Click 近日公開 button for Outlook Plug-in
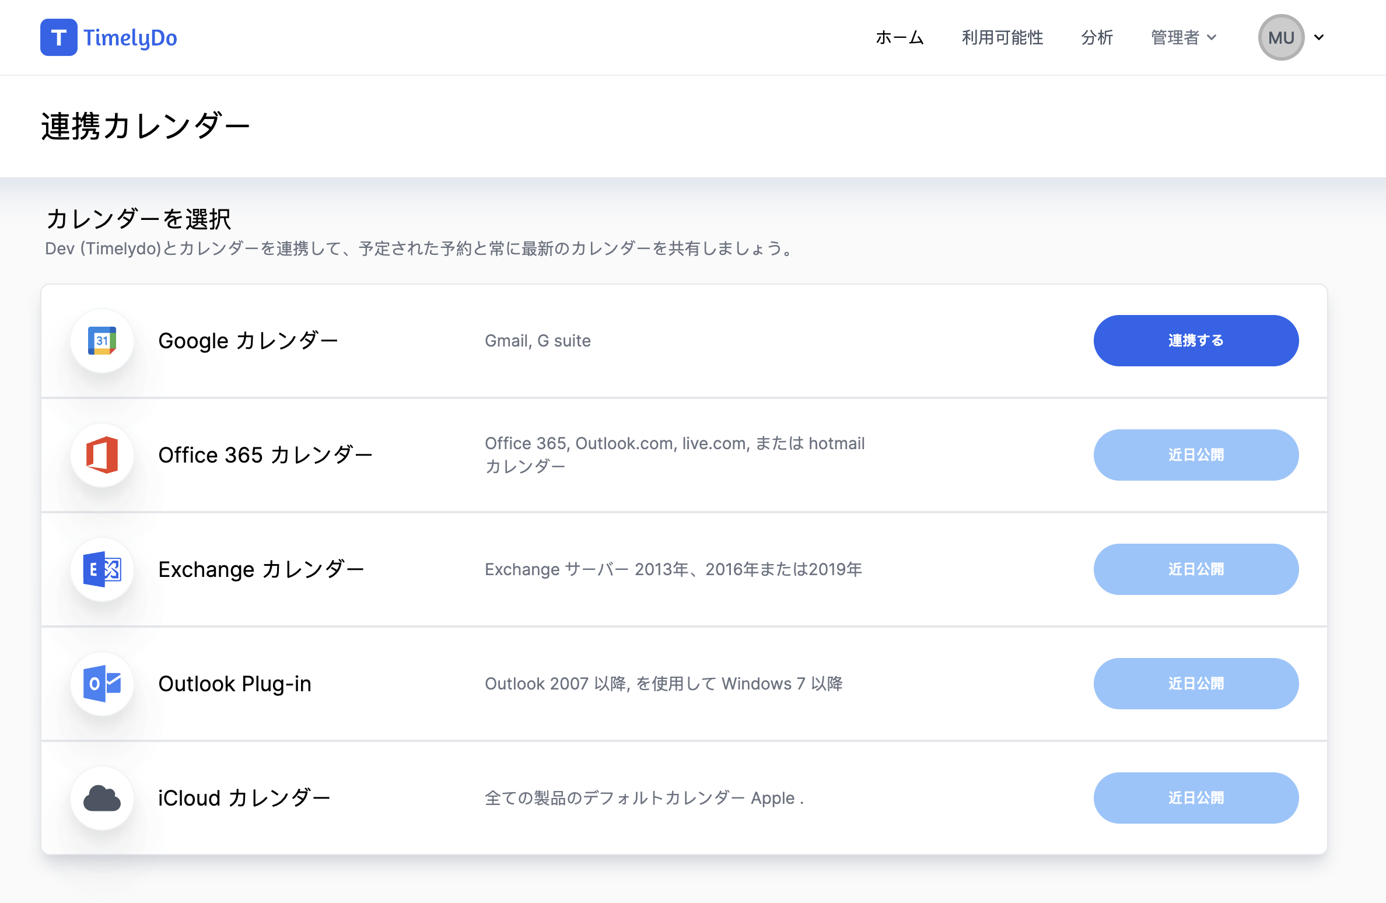The width and height of the screenshot is (1386, 903). pos(1196,684)
